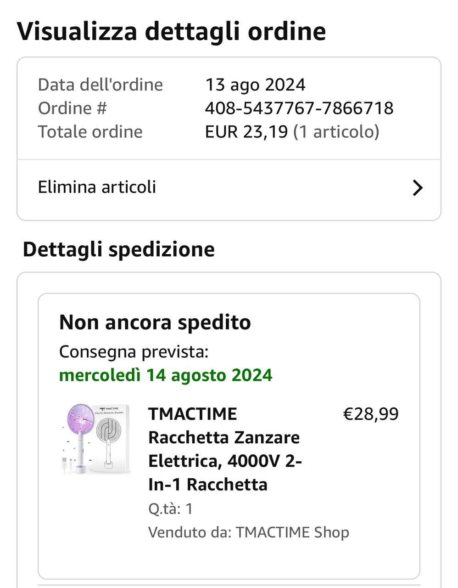Tap the Venduto da label text
458x588 pixels.
tap(190, 532)
